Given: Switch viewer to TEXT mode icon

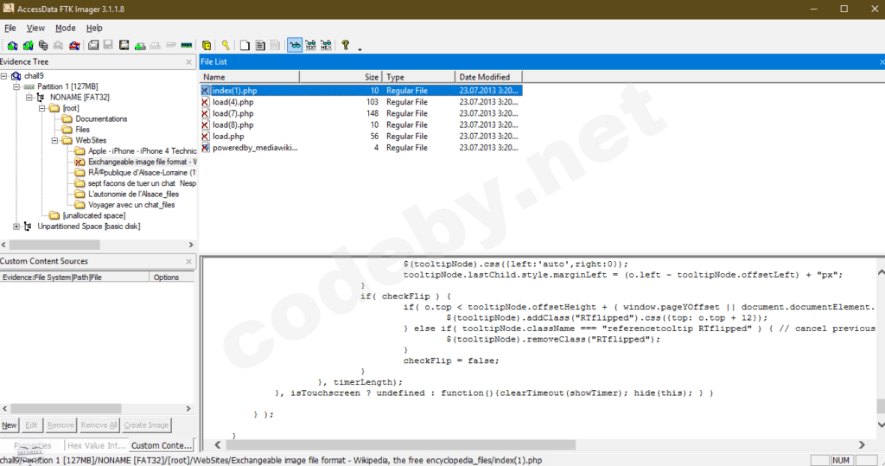Looking at the screenshot, I should click(x=310, y=45).
